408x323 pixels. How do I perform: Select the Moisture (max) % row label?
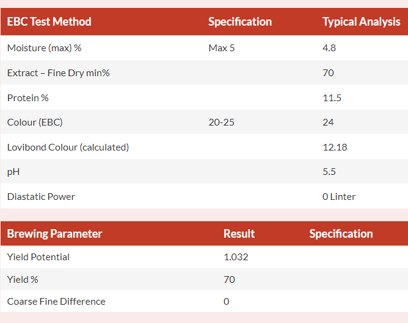[x=44, y=48]
